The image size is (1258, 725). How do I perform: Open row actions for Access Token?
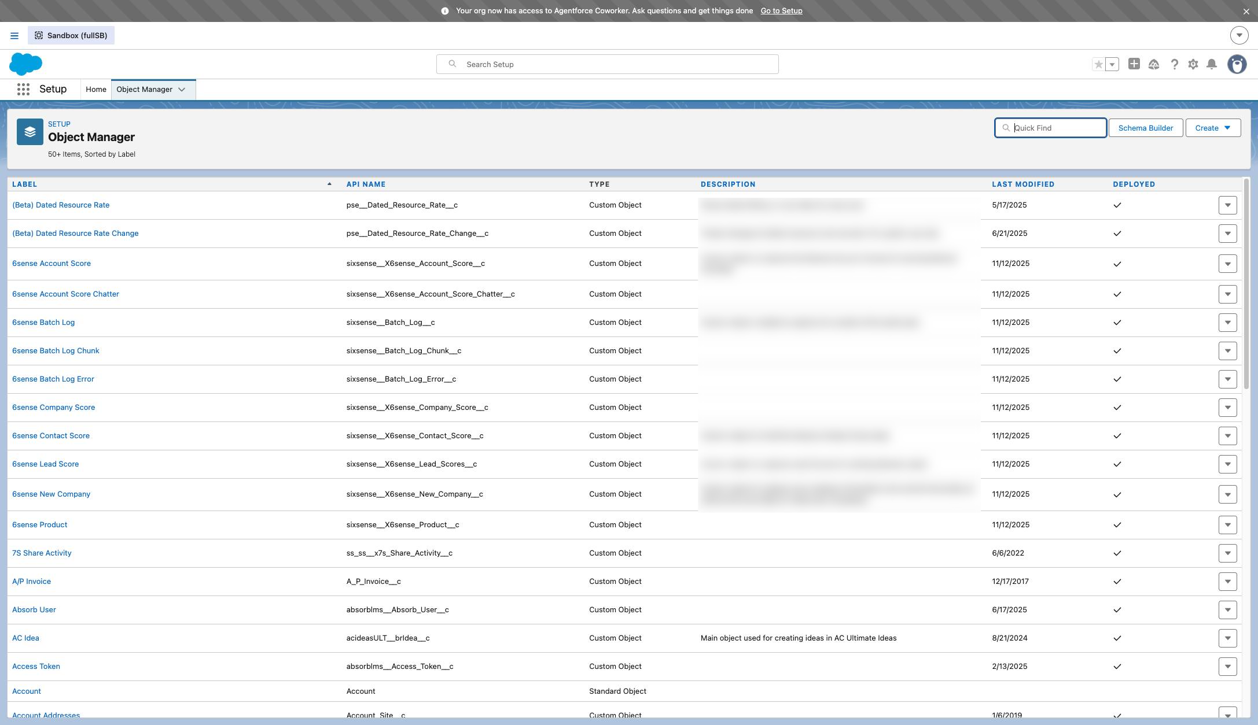point(1227,667)
